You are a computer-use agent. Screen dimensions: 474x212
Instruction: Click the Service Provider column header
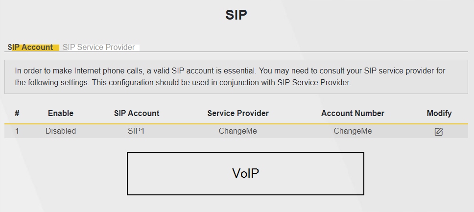click(x=238, y=113)
